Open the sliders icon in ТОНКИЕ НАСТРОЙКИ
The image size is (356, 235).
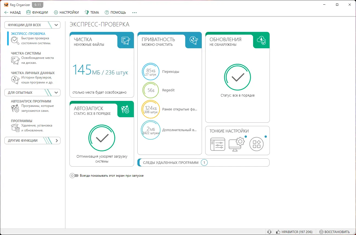[x=218, y=144]
